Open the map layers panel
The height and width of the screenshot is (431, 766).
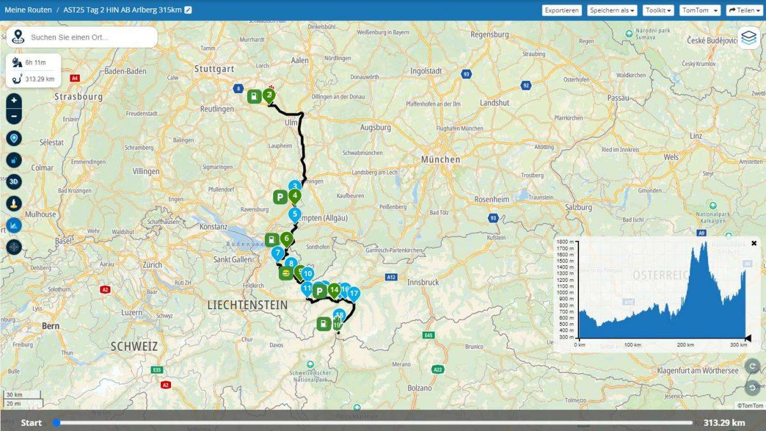coord(749,37)
